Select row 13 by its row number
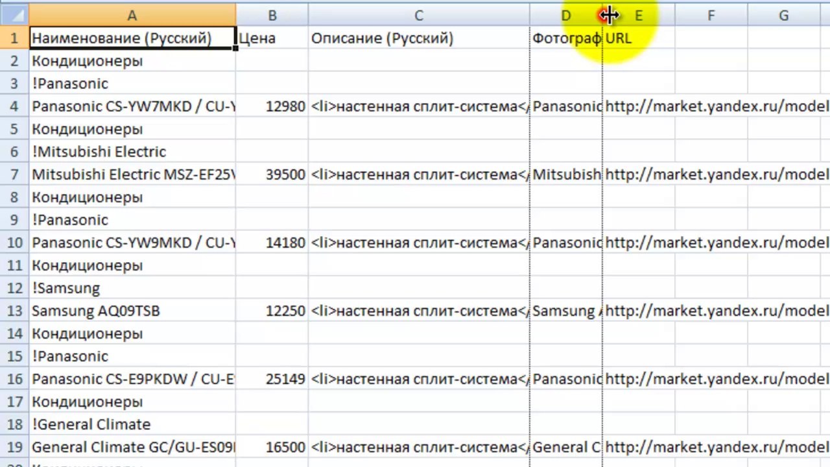830x467 pixels. click(14, 311)
